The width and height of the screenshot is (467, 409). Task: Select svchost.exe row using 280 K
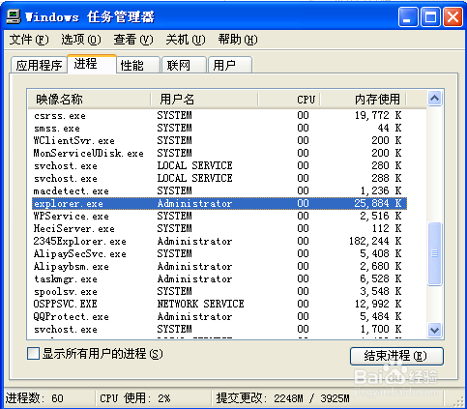(x=219, y=165)
